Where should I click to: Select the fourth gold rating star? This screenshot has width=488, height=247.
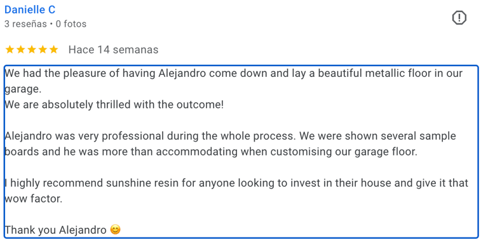[43, 50]
